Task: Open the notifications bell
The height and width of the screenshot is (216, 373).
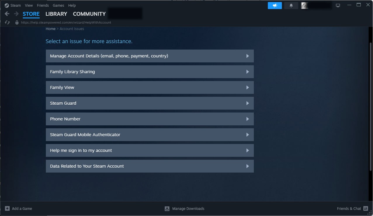Action: 291,5
